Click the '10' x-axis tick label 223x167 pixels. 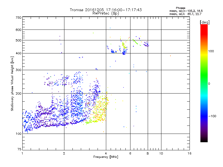(x=161, y=153)
